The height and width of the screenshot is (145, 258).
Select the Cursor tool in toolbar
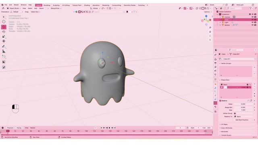tap(4, 22)
